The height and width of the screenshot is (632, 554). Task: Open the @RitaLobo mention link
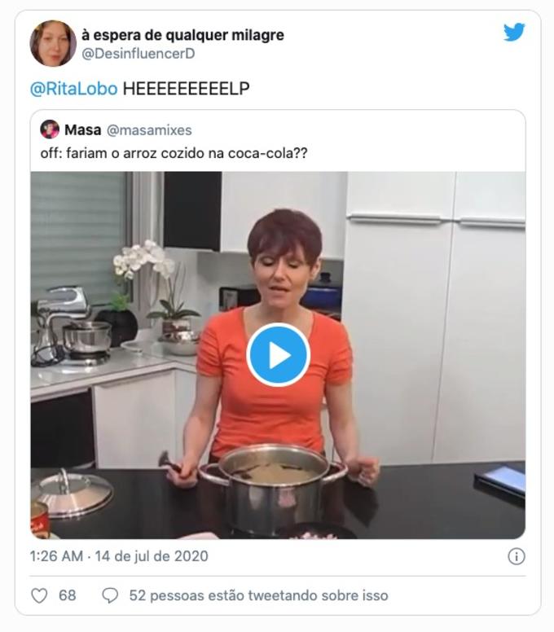pos(73,89)
